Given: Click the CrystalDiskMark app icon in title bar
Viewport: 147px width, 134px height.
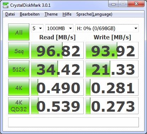Looking at the screenshot, I should pos(6,5).
